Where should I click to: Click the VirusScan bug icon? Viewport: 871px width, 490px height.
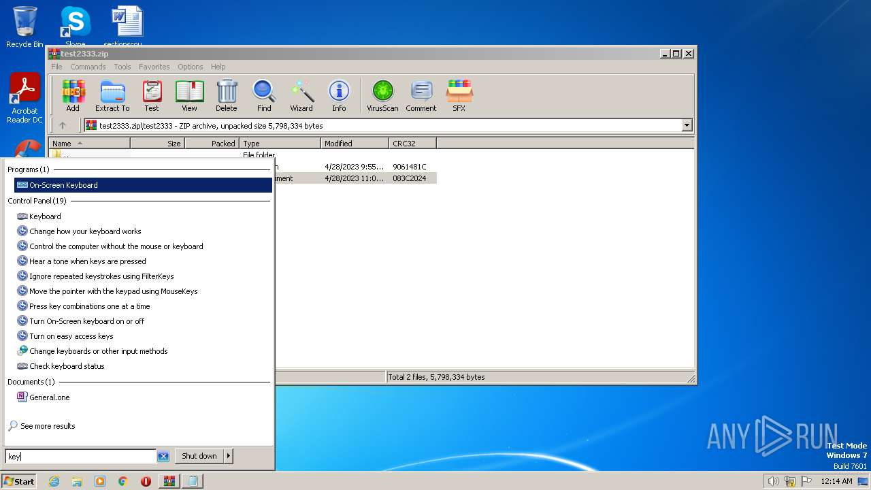pos(382,96)
